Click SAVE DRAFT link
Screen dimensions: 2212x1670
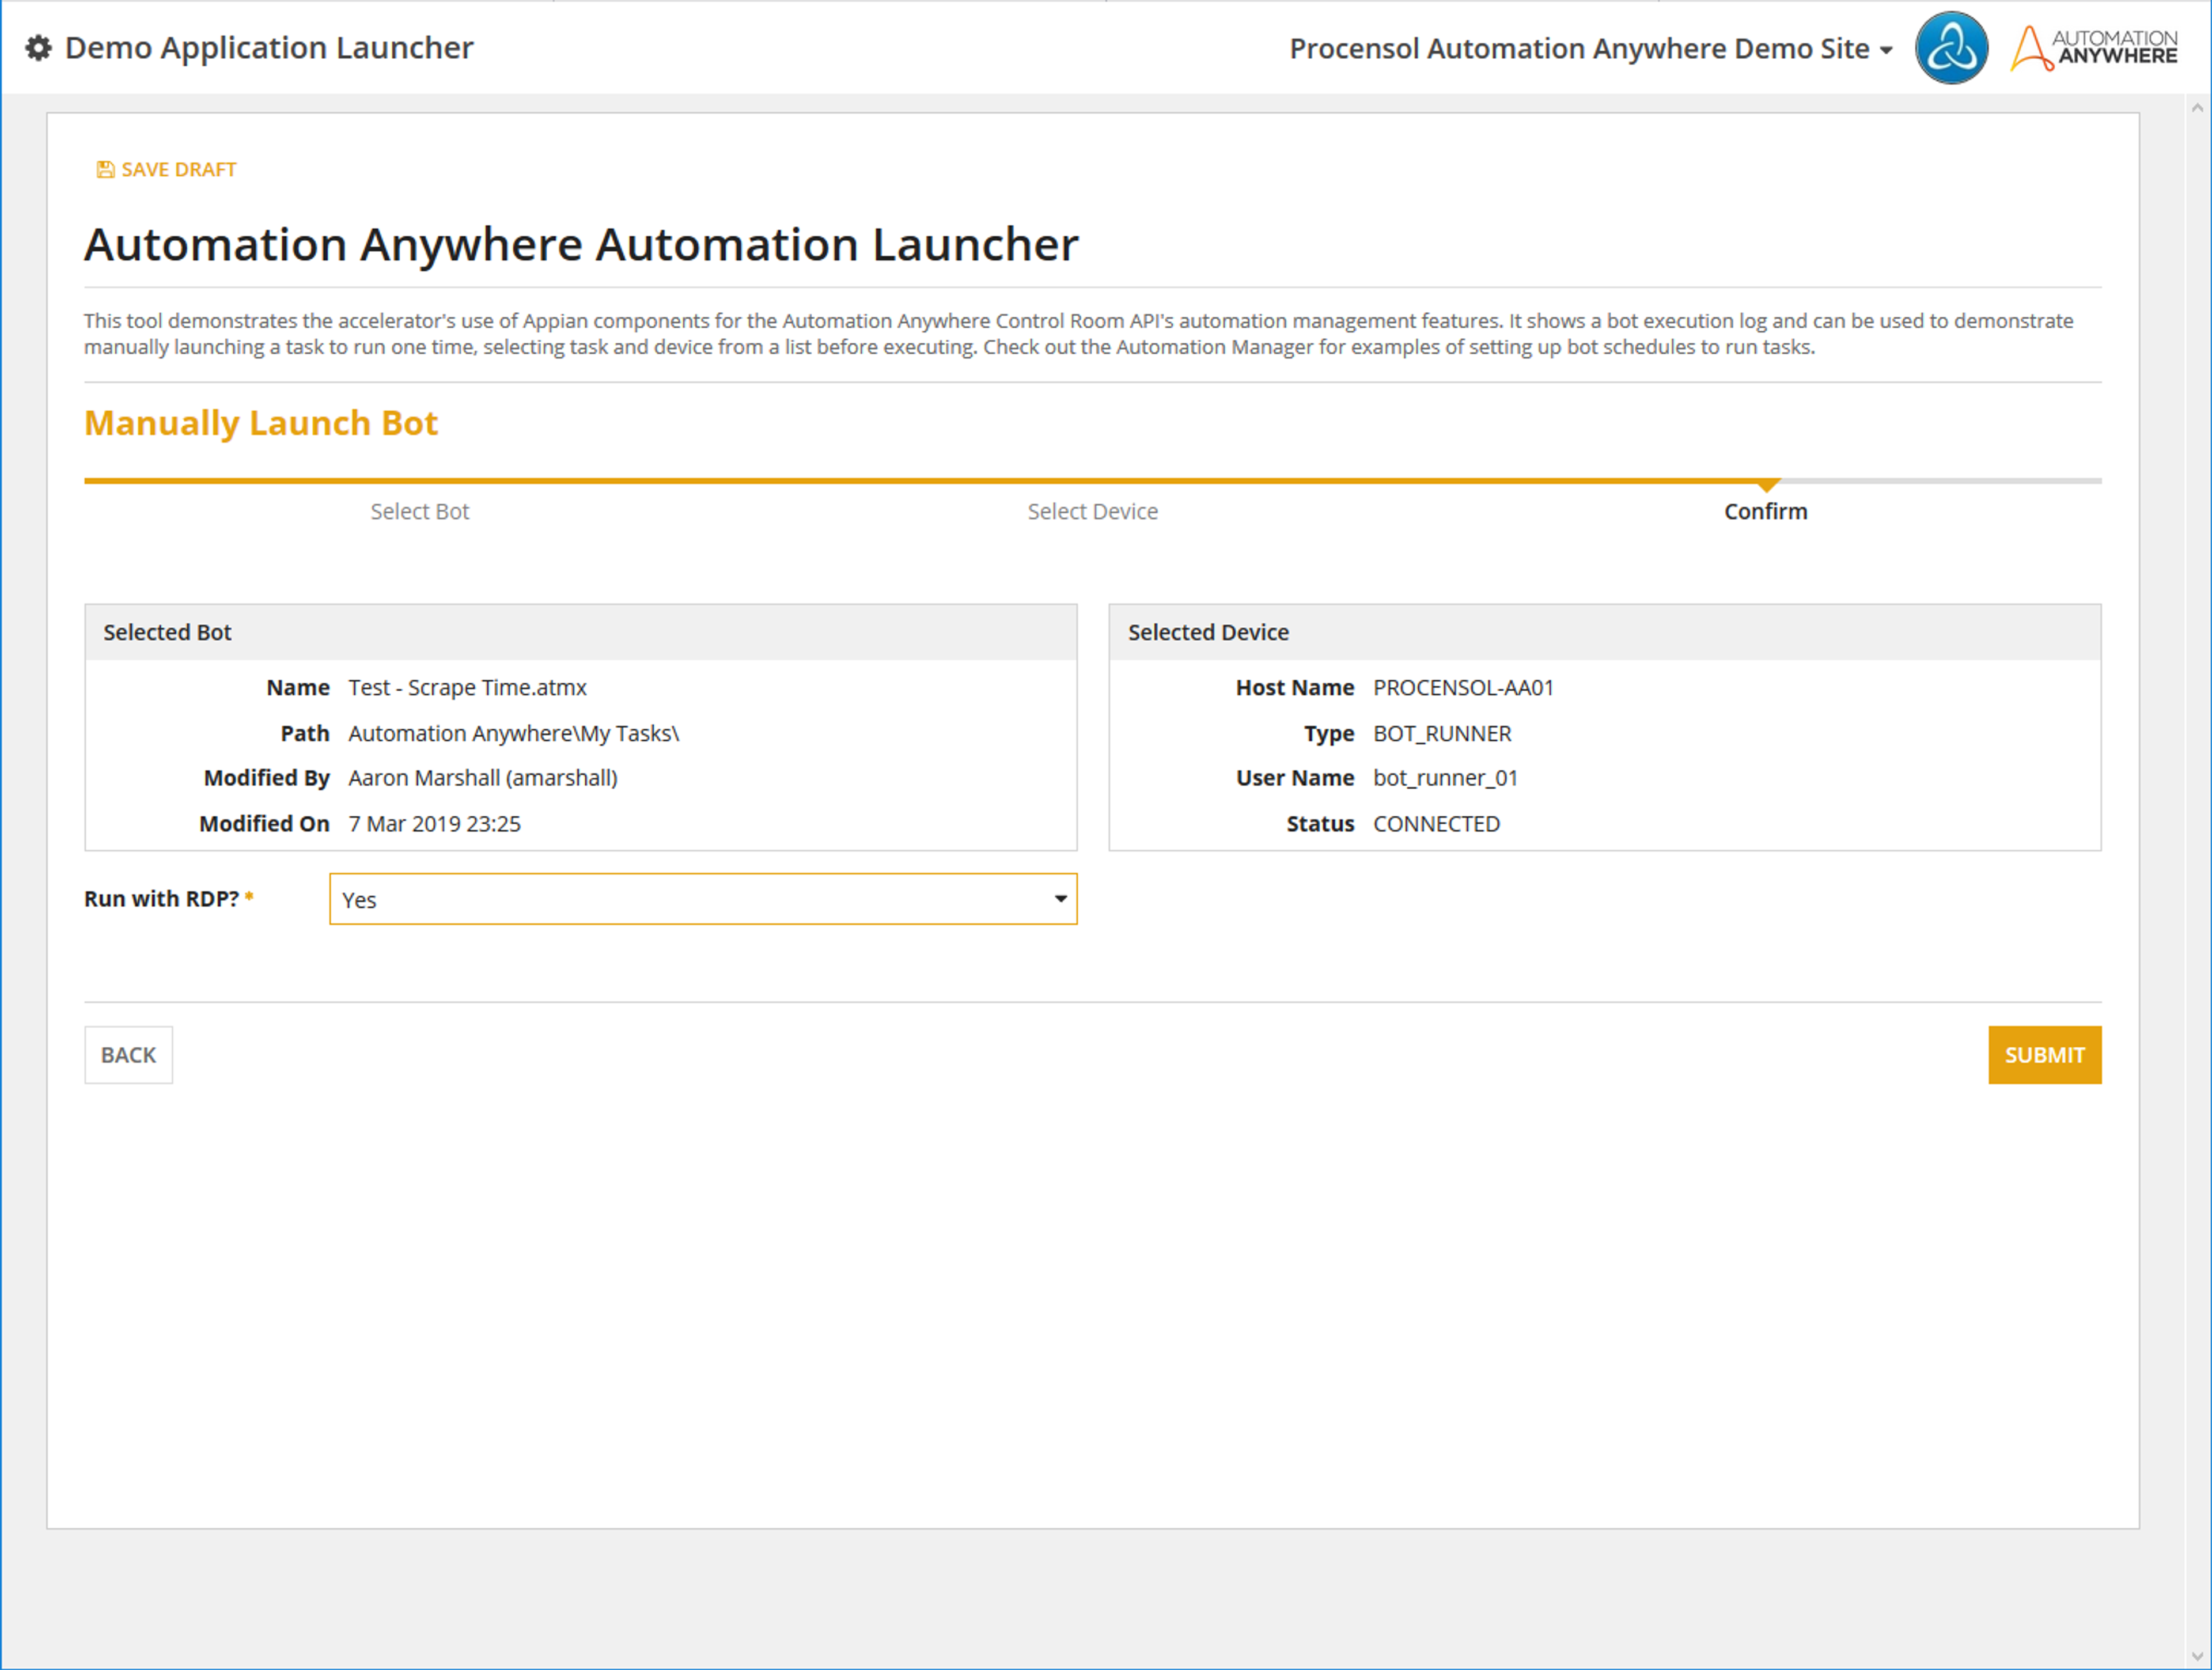click(x=166, y=170)
